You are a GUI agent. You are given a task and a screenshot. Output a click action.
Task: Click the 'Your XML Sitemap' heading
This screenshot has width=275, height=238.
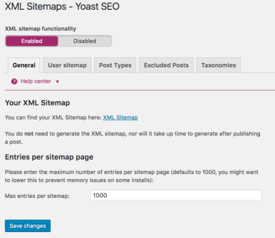[x=37, y=103]
